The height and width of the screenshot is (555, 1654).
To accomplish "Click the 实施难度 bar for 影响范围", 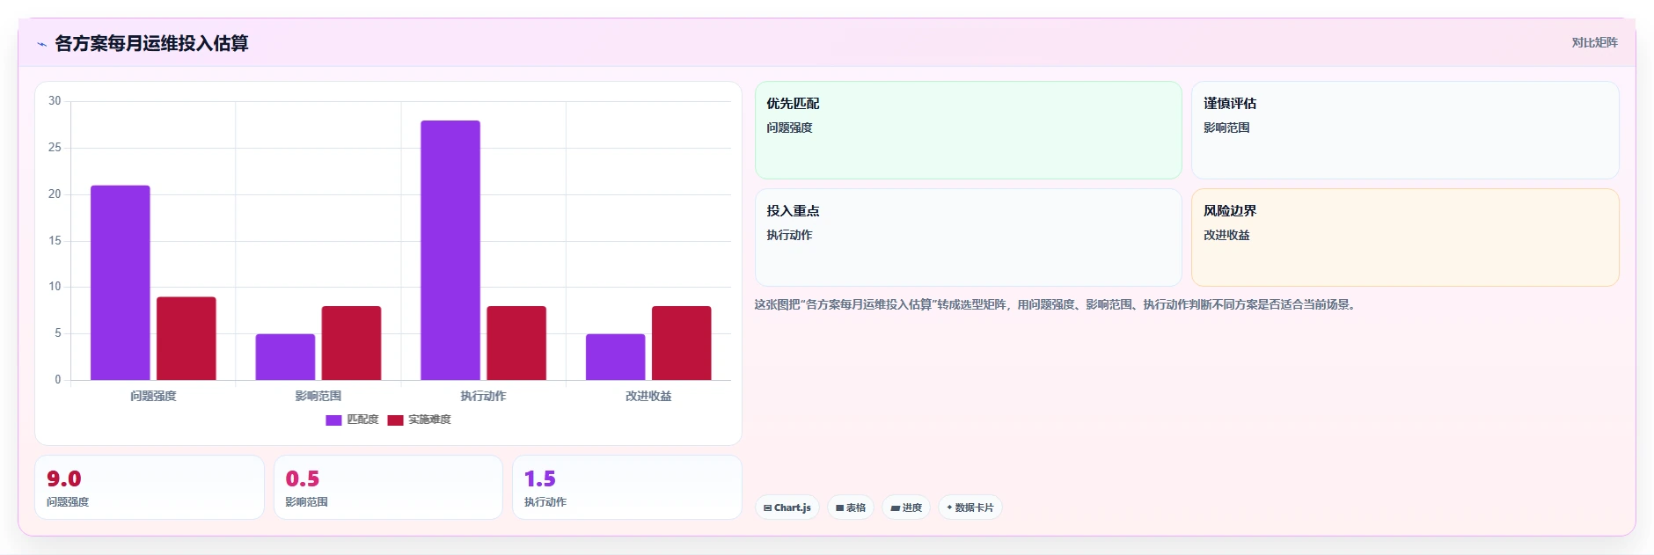I will point(351,343).
